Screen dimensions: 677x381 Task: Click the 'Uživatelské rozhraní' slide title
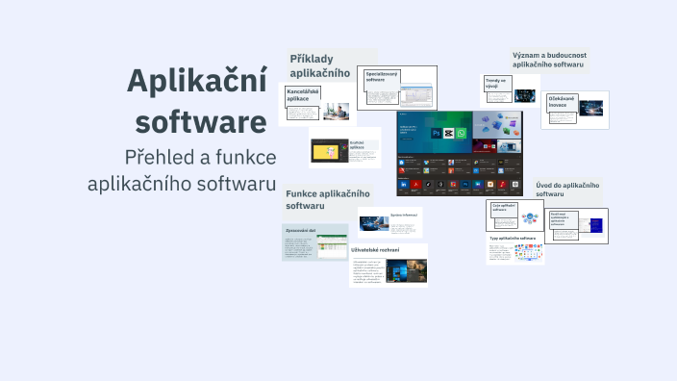click(x=375, y=250)
